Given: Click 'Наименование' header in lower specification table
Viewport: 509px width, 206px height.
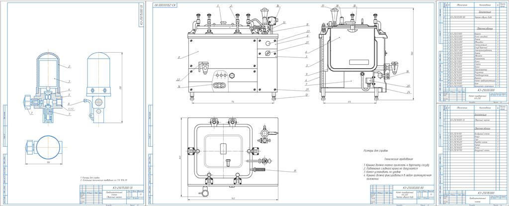Looking at the screenshot, I should pyautogui.click(x=484, y=107).
